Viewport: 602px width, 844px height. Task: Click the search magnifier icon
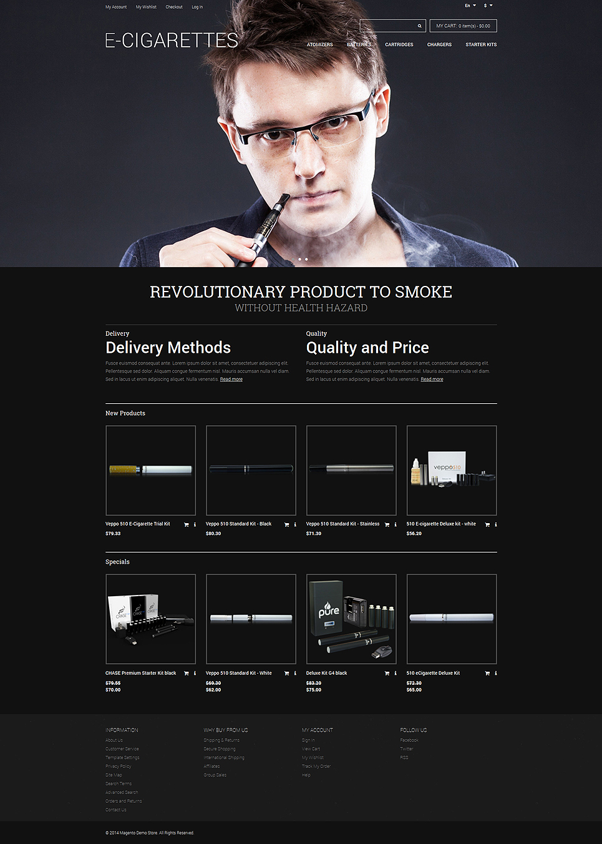(419, 26)
